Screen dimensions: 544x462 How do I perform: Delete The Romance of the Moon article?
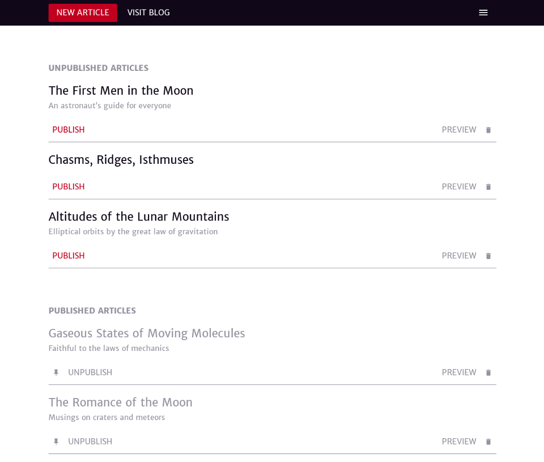488,442
